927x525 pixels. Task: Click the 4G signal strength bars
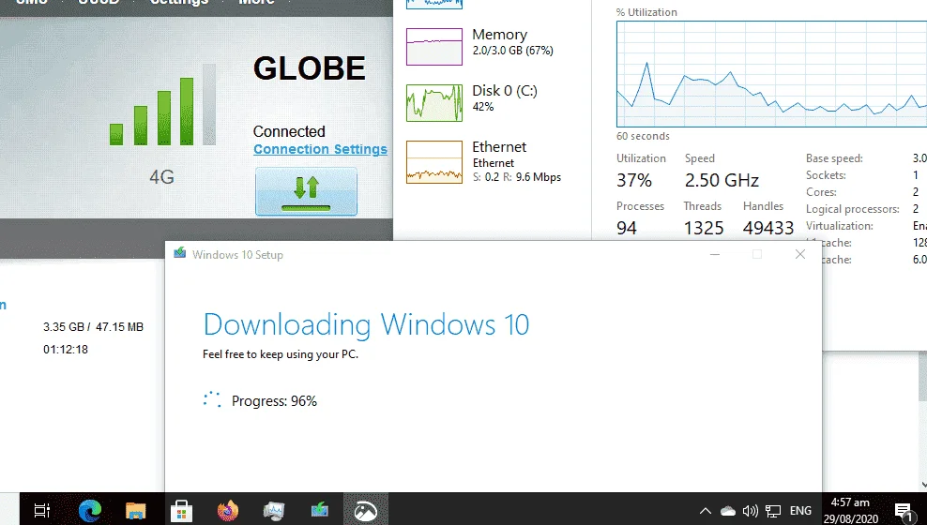162,105
